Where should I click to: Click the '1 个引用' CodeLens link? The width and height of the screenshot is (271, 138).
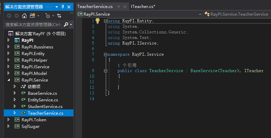pyautogui.click(x=127, y=65)
